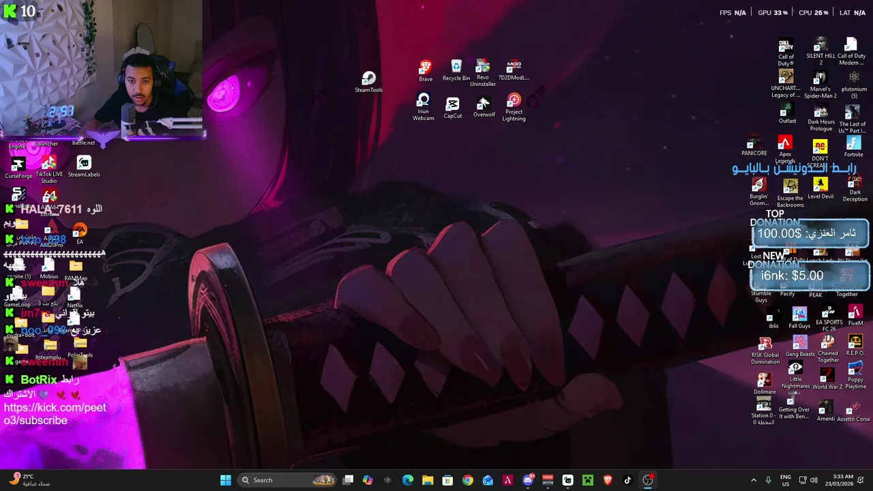Open Google Chrome from the taskbar
This screenshot has width=873, height=491.
[x=467, y=480]
